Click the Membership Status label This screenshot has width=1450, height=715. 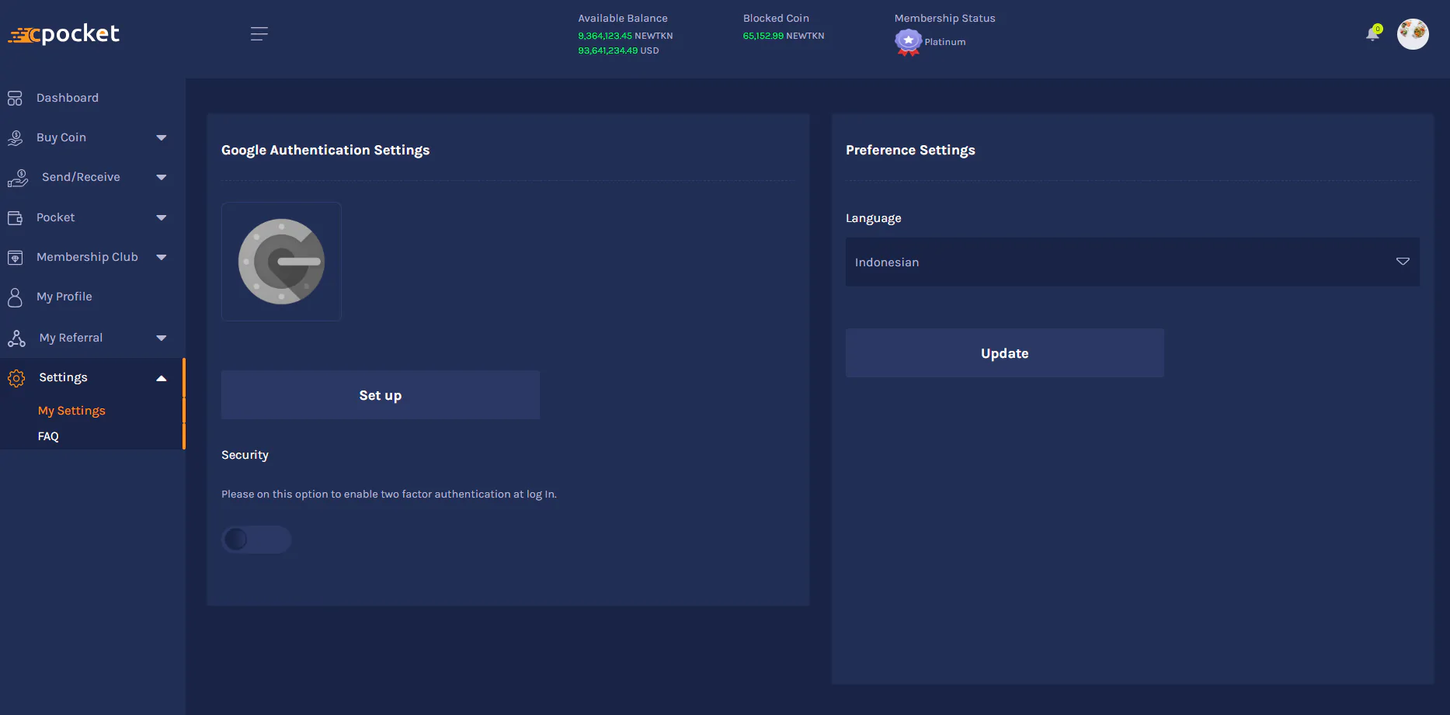pyautogui.click(x=944, y=18)
